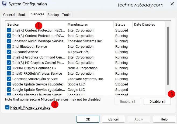Click the ICEpower A/S manufacturer cell
Image resolution: width=177 pixels, height=124 pixels.
pos(78,52)
